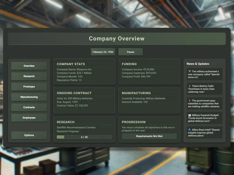The image size is (234, 175).
Task: Click the Special Arms Co news entry
Action: [x=204, y=74]
